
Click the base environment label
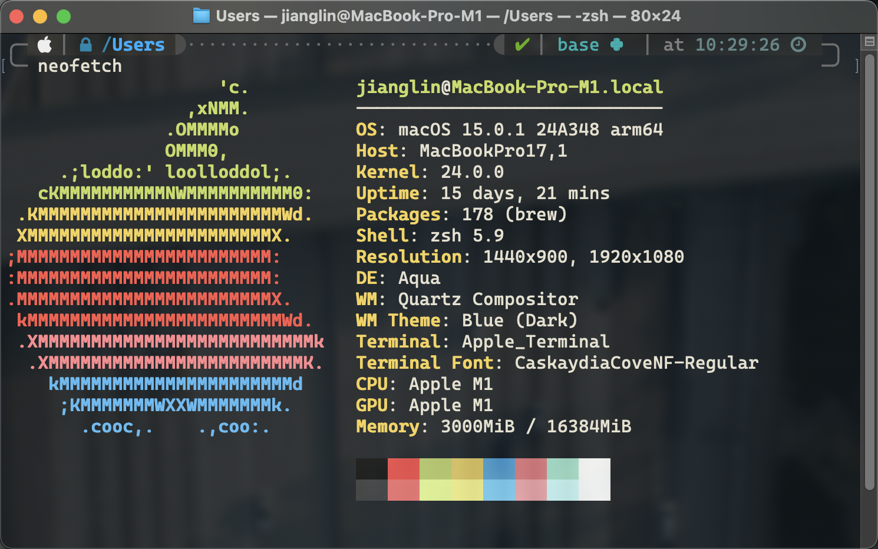click(578, 45)
